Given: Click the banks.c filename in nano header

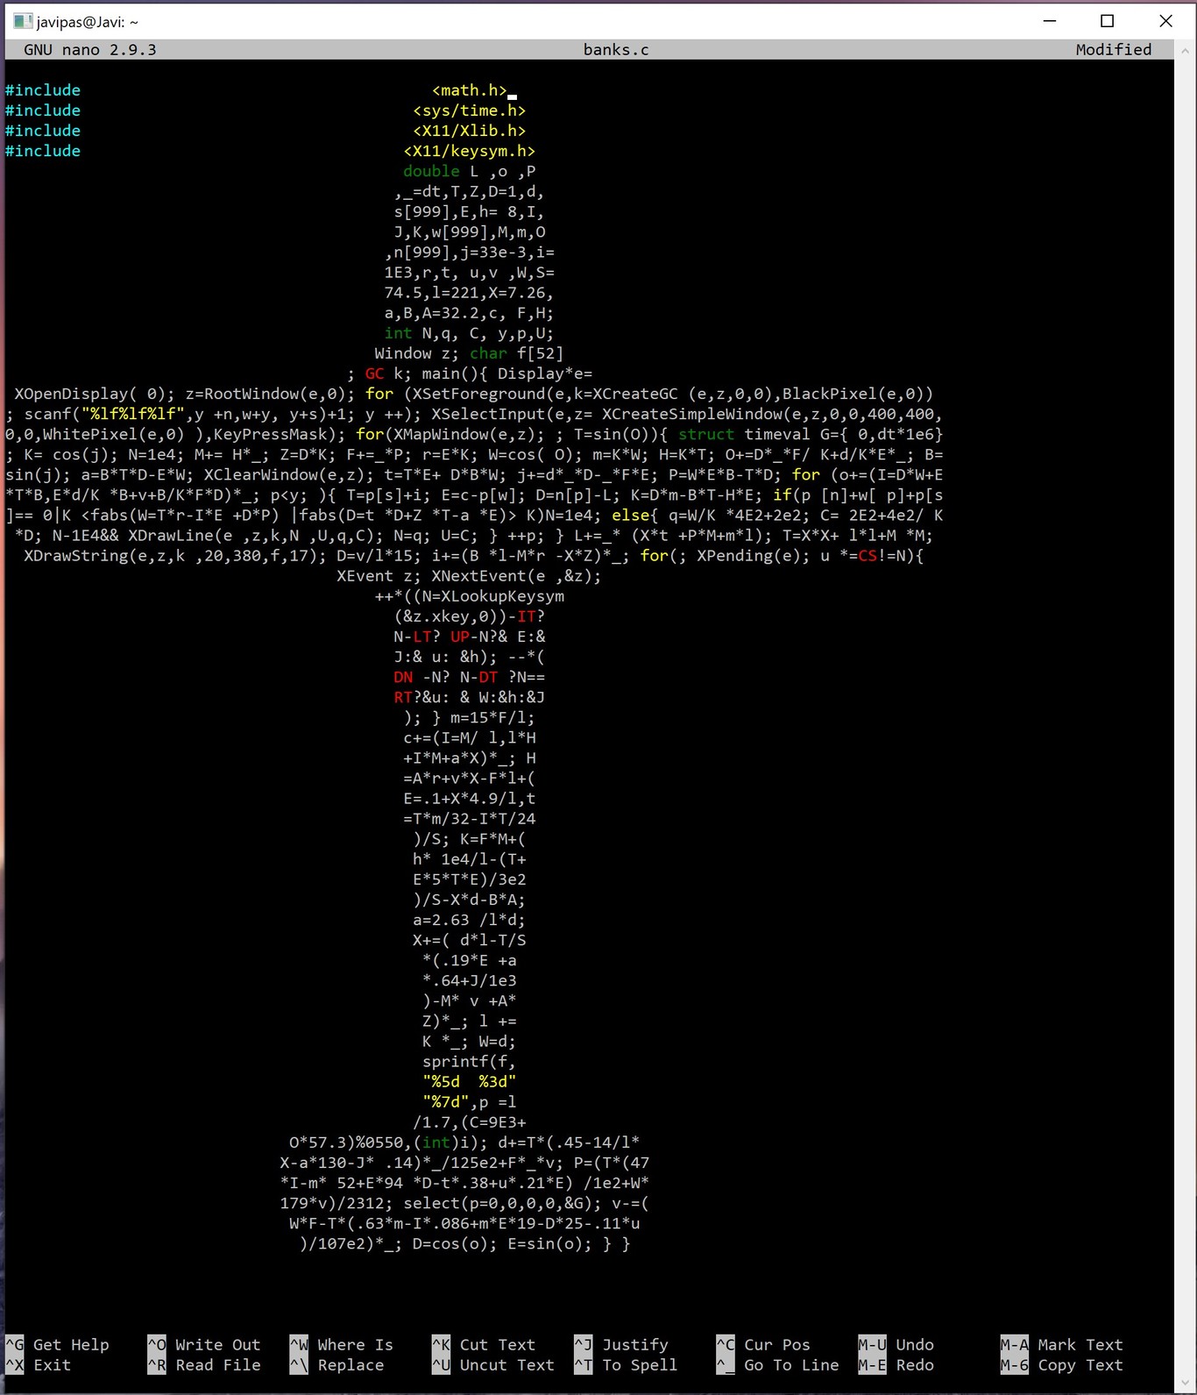Looking at the screenshot, I should coord(616,50).
